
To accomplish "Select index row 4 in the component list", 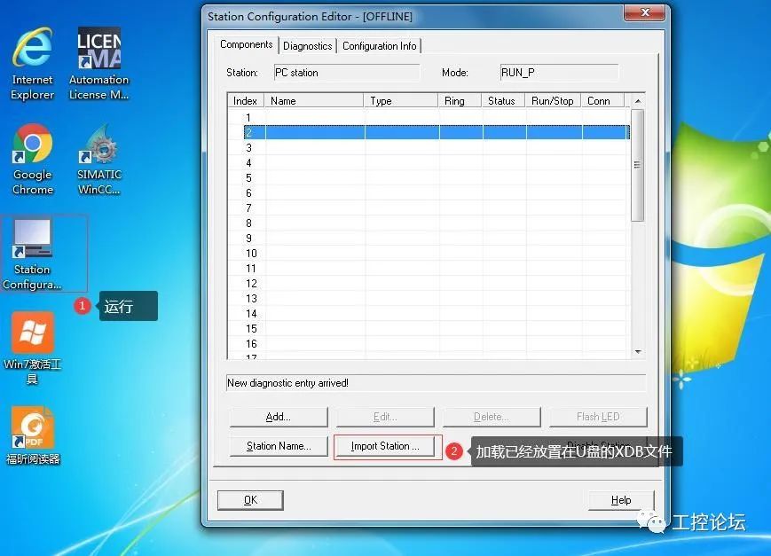I will click(x=429, y=162).
